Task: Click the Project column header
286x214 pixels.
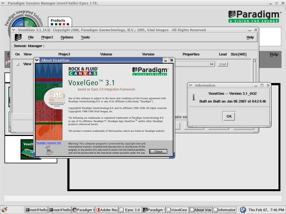Action: (64, 54)
